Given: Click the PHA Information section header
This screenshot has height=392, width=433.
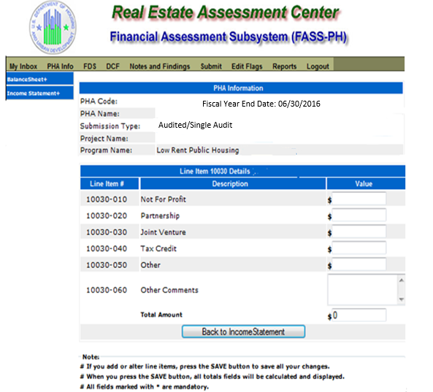Looking at the screenshot, I should pos(241,88).
